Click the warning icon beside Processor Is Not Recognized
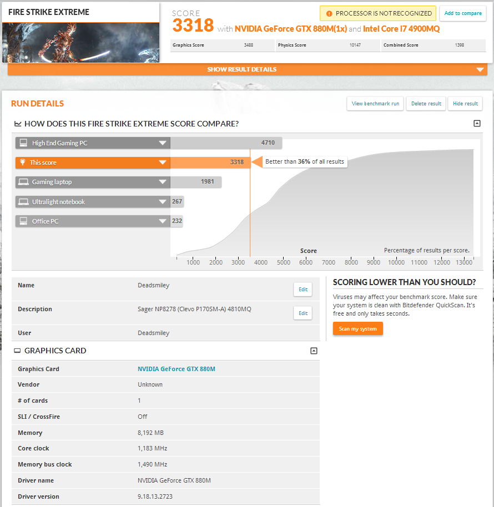Image resolution: width=494 pixels, height=507 pixels. tap(329, 13)
